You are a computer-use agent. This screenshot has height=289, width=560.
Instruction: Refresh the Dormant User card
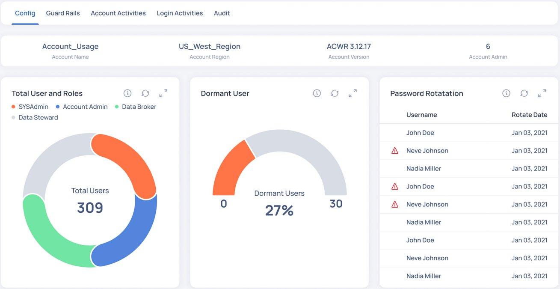pos(335,93)
